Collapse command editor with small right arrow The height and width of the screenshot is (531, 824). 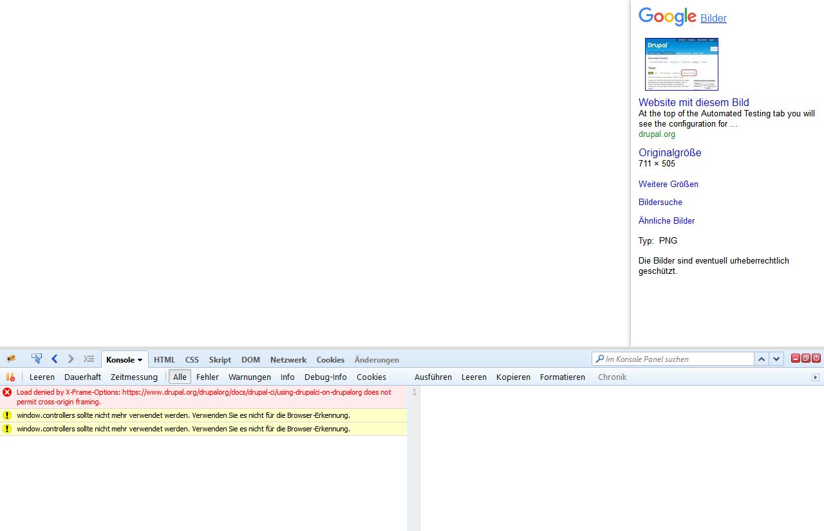coord(816,377)
